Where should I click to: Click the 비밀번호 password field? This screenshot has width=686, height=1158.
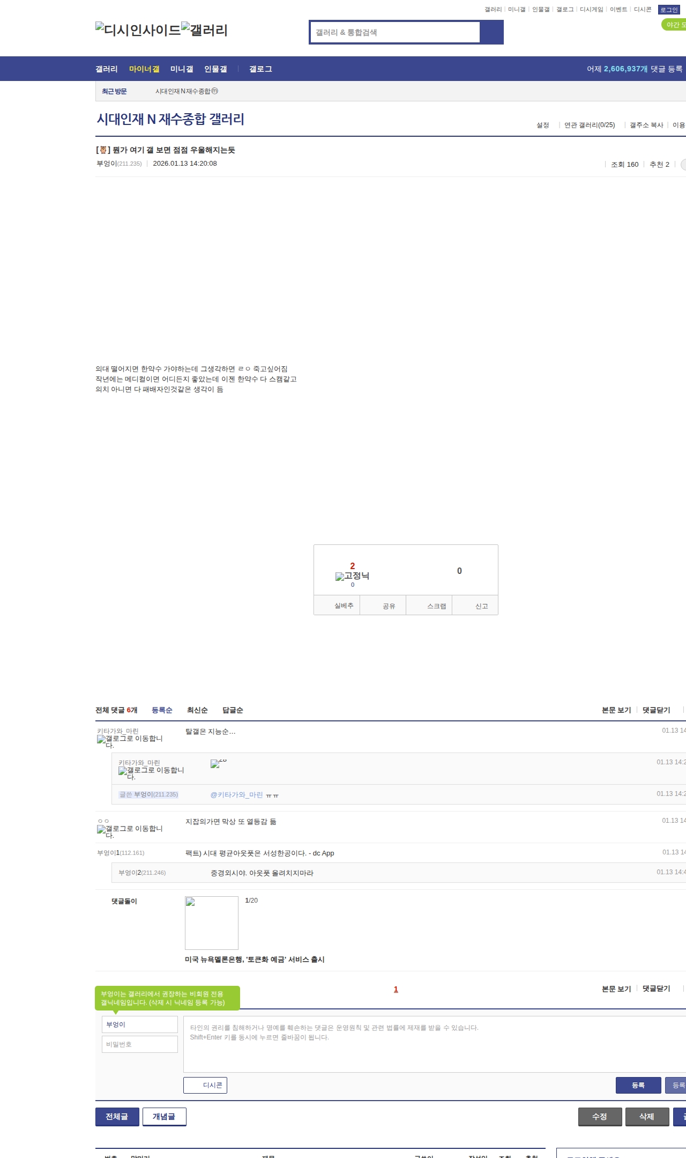click(140, 1044)
